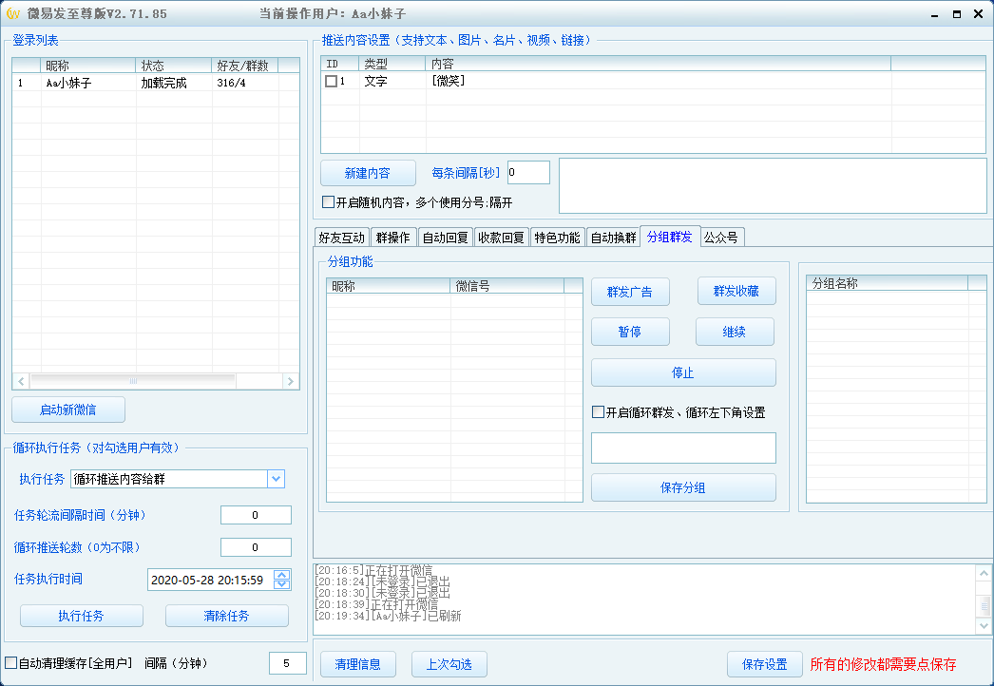Check the checkbox for content row 1

[x=331, y=82]
